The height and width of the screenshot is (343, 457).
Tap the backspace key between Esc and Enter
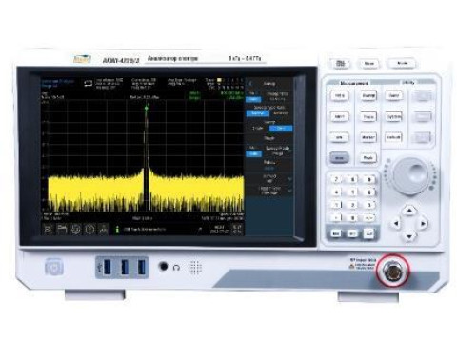click(352, 233)
